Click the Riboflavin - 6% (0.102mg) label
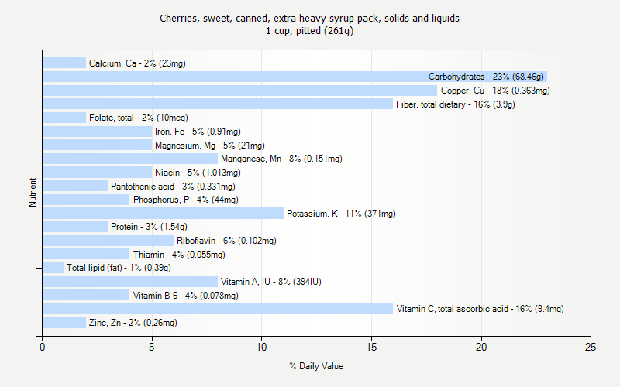This screenshot has width=620, height=387. point(226,241)
